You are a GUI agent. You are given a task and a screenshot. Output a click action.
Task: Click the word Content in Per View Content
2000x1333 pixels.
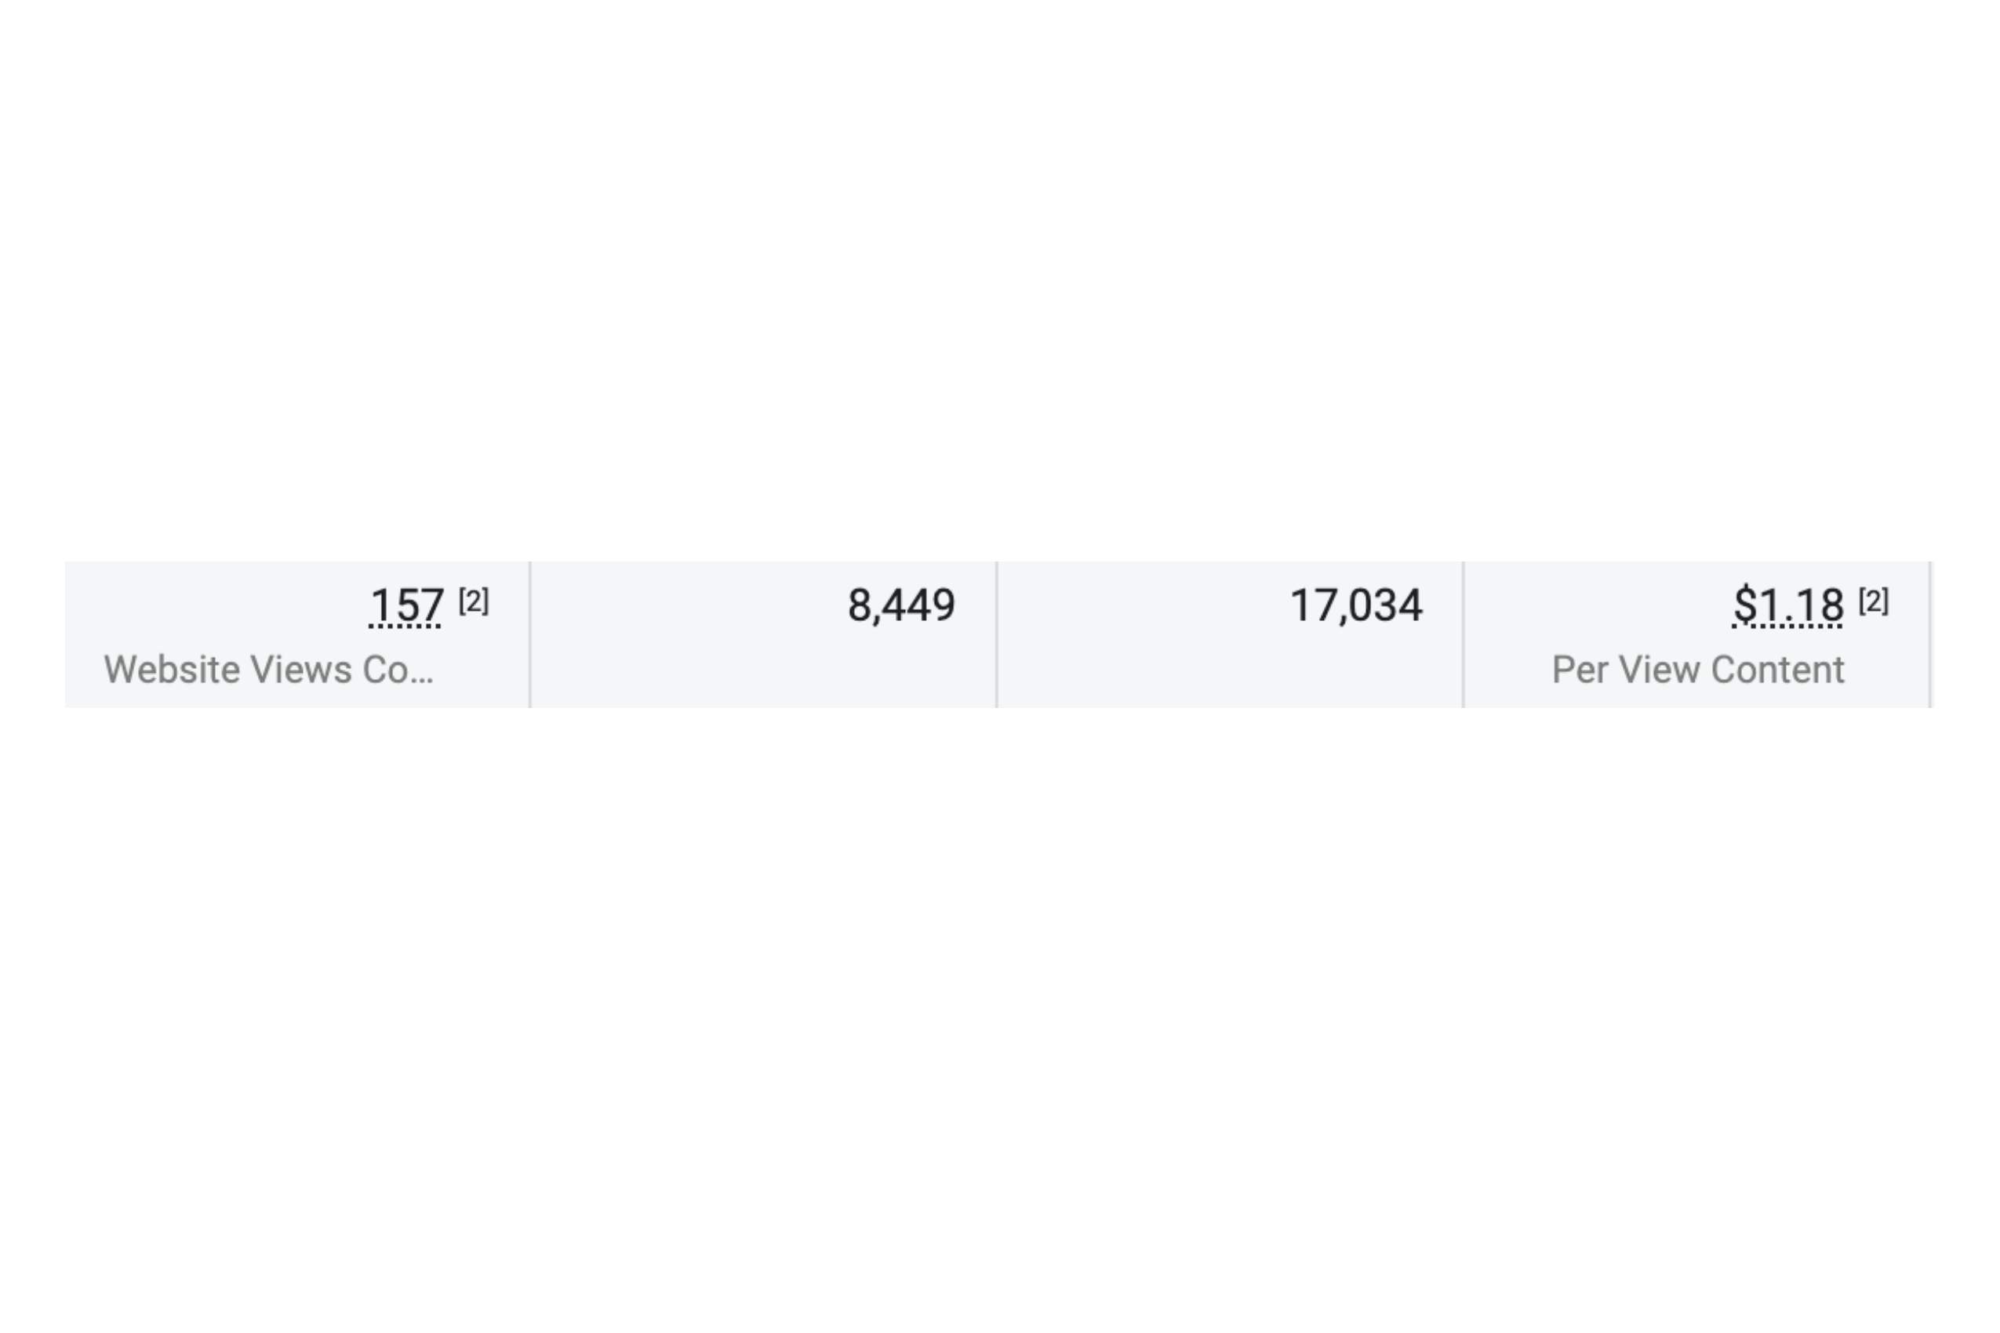click(x=1777, y=670)
